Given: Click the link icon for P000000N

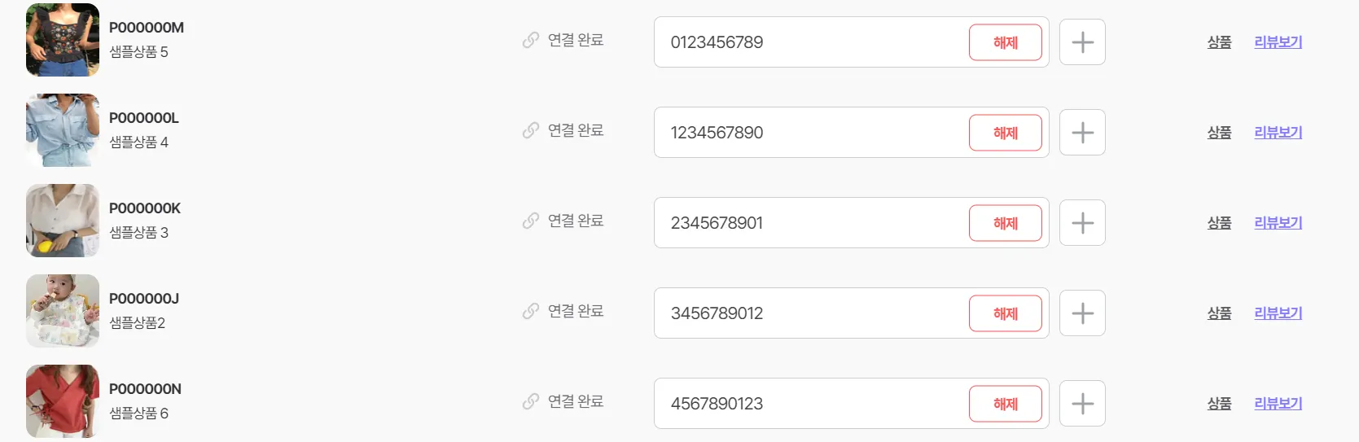Looking at the screenshot, I should pos(531,401).
